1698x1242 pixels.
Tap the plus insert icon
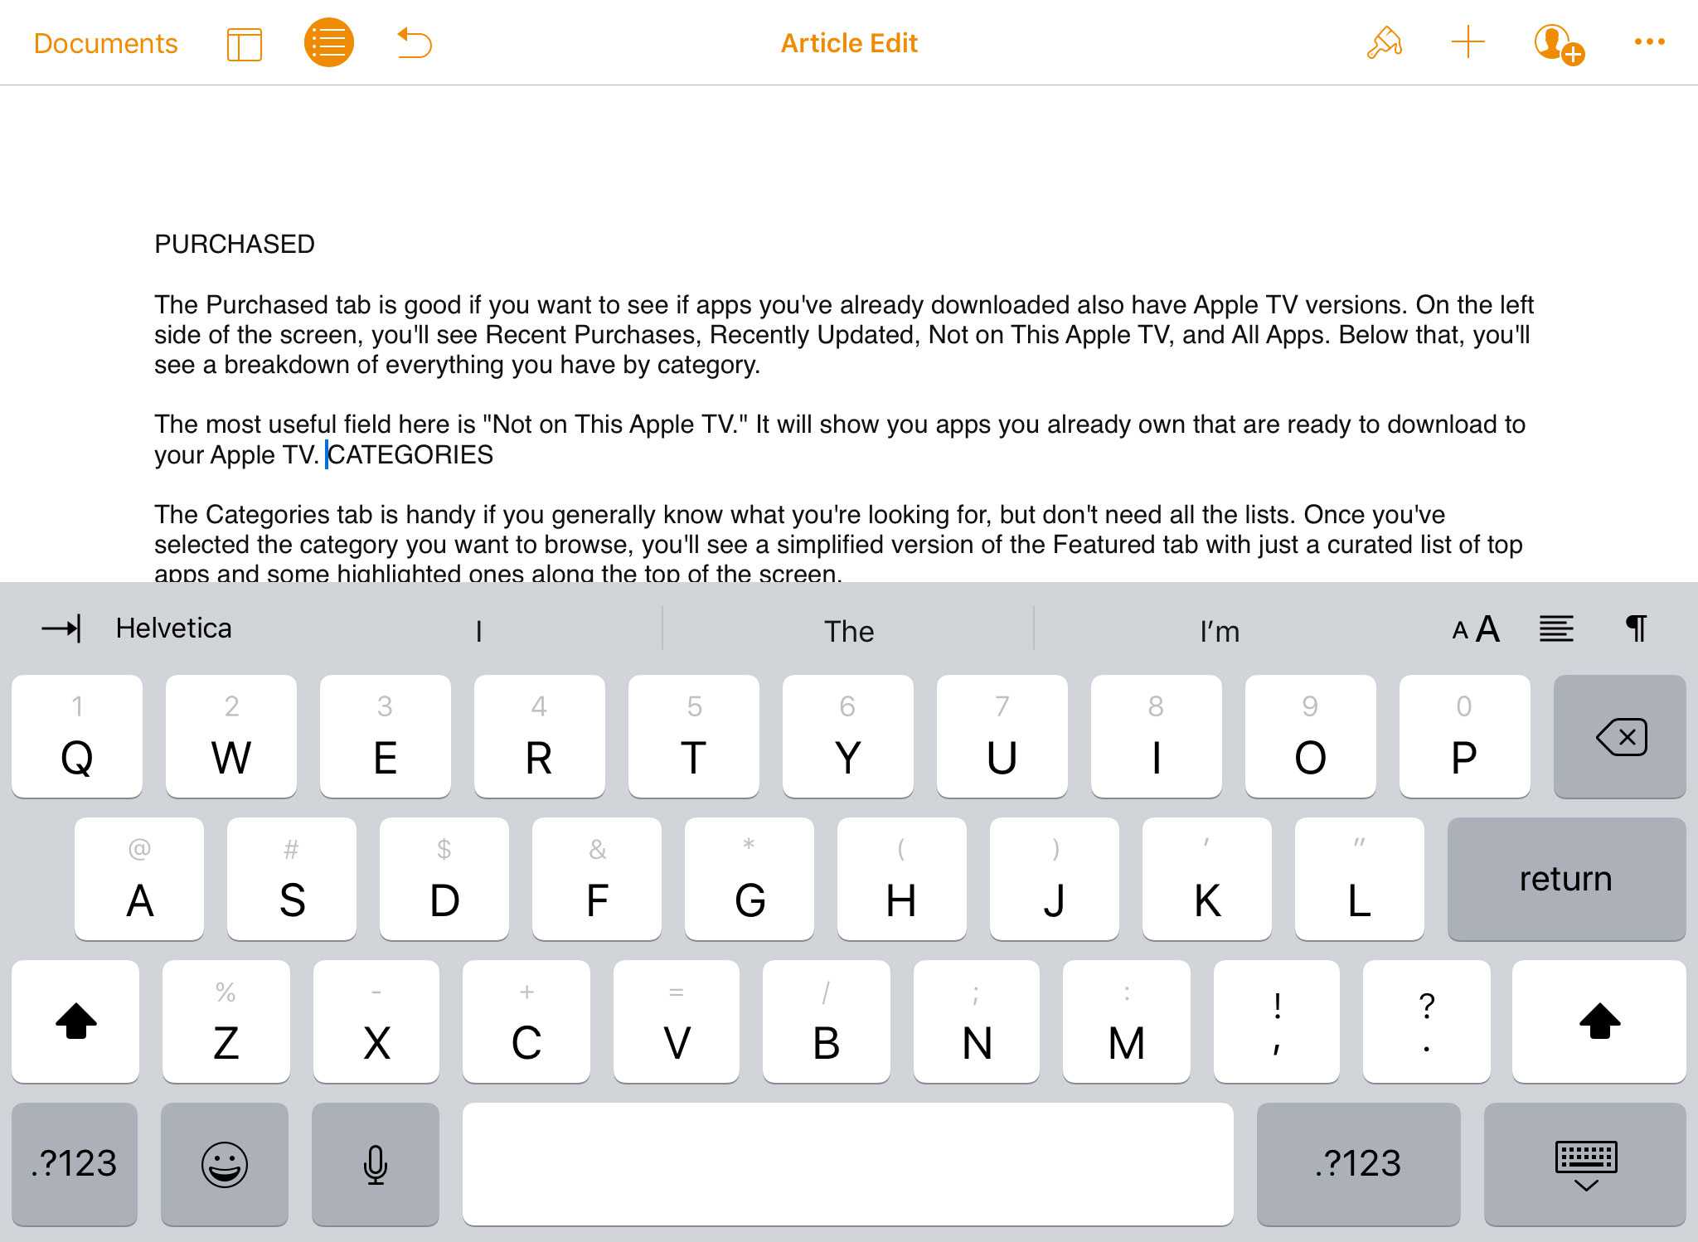(1468, 42)
